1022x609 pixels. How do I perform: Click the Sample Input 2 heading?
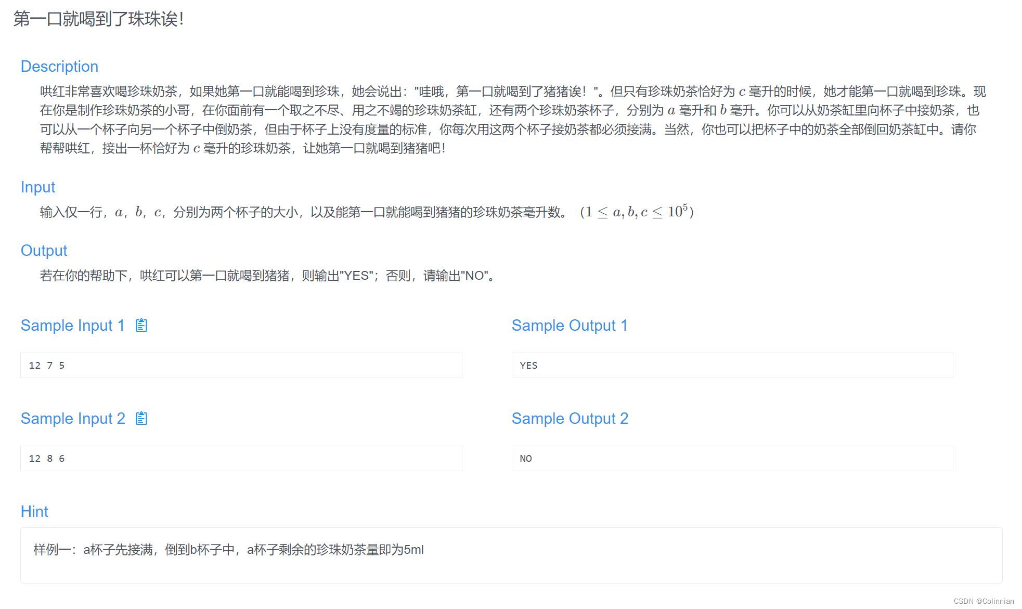(72, 419)
